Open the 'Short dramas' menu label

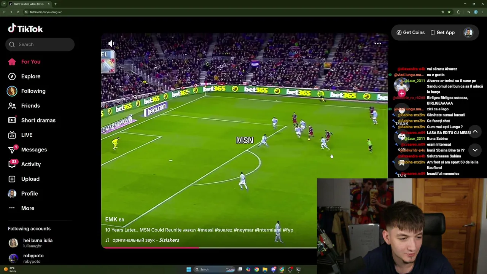[x=38, y=120]
